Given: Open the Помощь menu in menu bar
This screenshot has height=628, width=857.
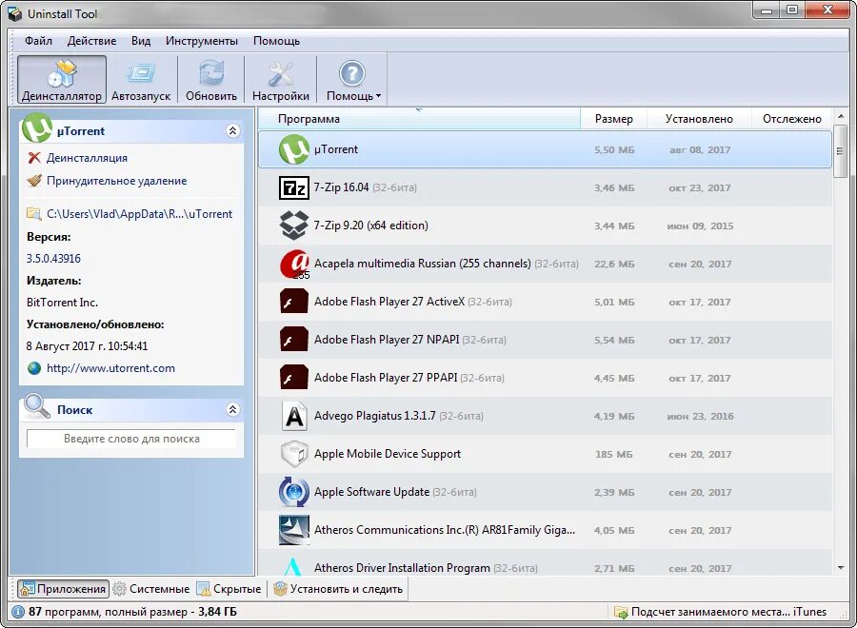Looking at the screenshot, I should point(276,41).
